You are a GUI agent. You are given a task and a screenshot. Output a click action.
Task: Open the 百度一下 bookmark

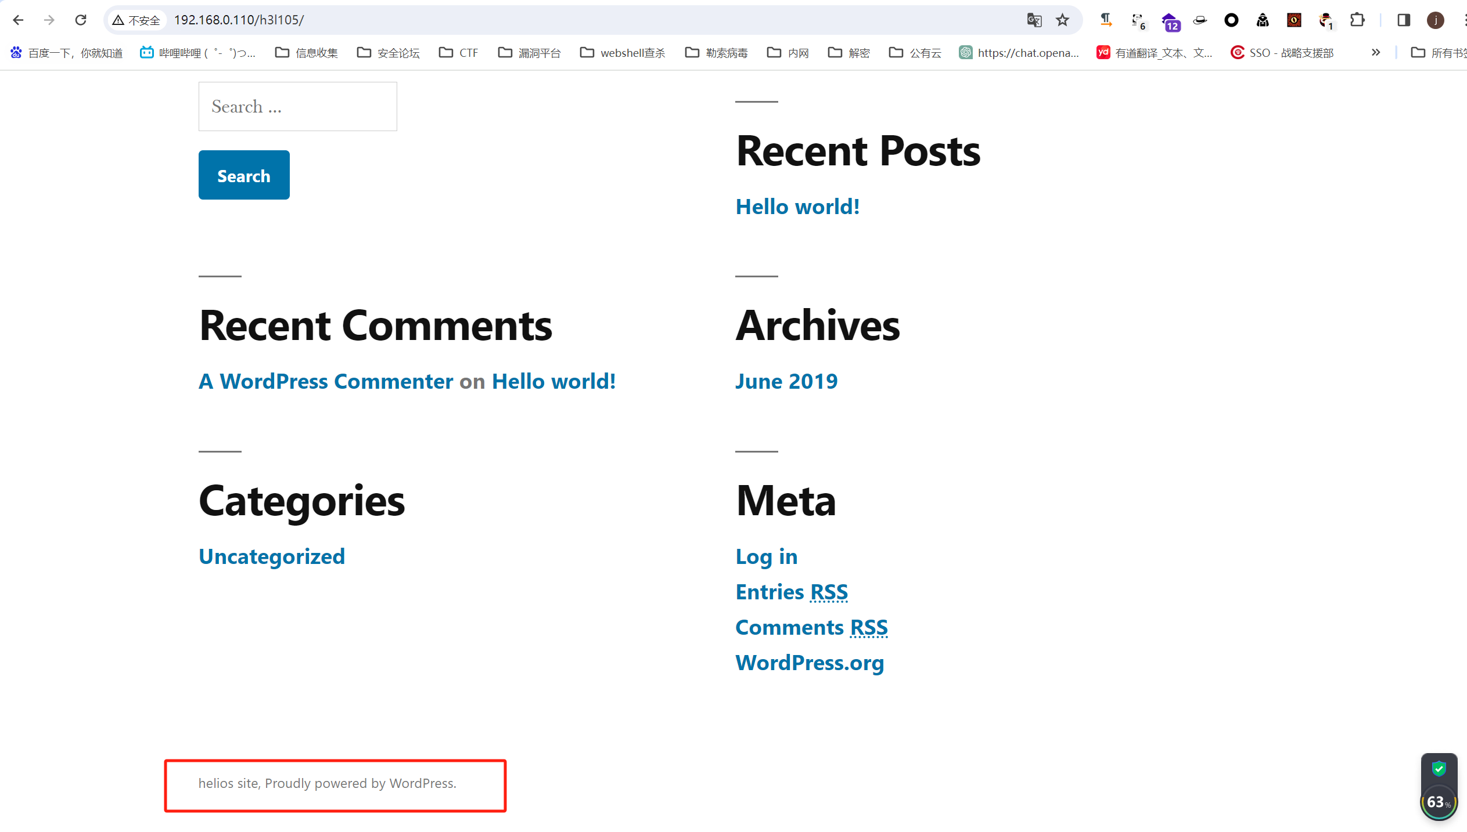(67, 53)
